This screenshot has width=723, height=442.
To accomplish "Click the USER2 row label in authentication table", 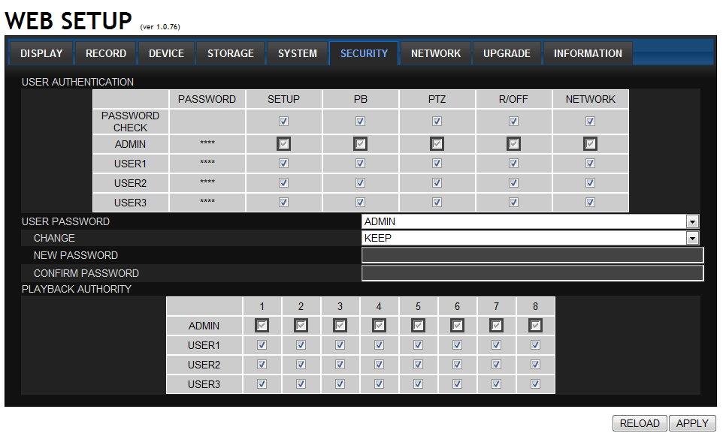I will [131, 183].
